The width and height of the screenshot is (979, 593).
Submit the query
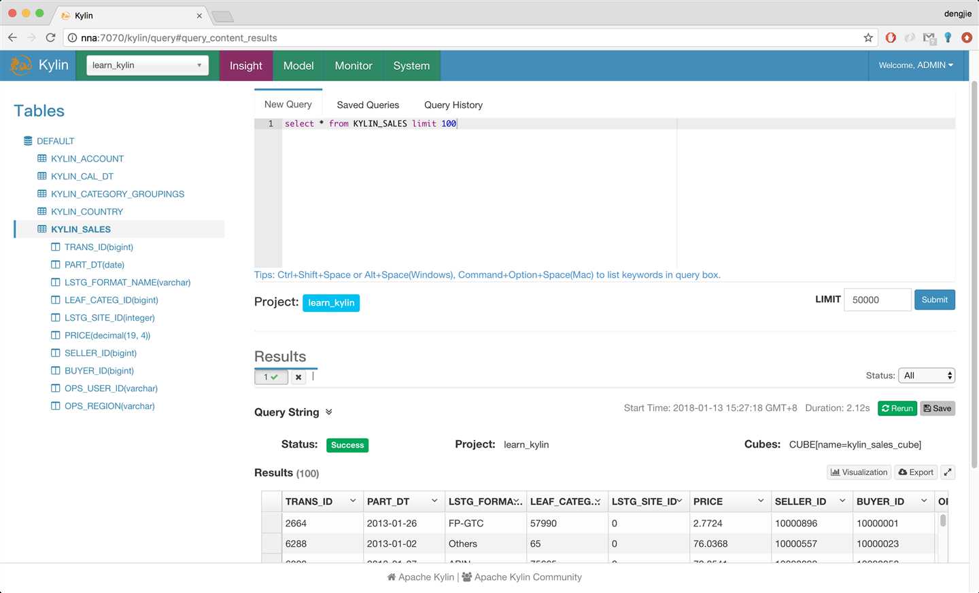point(935,300)
